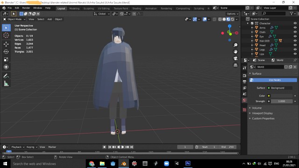Hide the Eye object in outliner
The image size is (299, 168).
[295, 36]
